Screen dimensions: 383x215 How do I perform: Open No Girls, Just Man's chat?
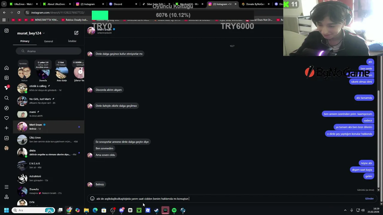pos(48,101)
